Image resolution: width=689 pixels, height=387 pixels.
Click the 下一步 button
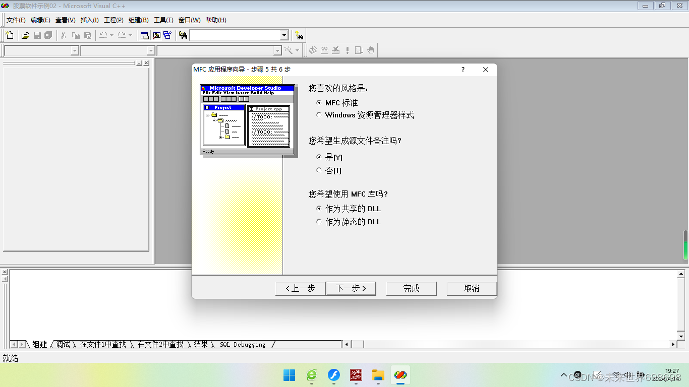[352, 288]
